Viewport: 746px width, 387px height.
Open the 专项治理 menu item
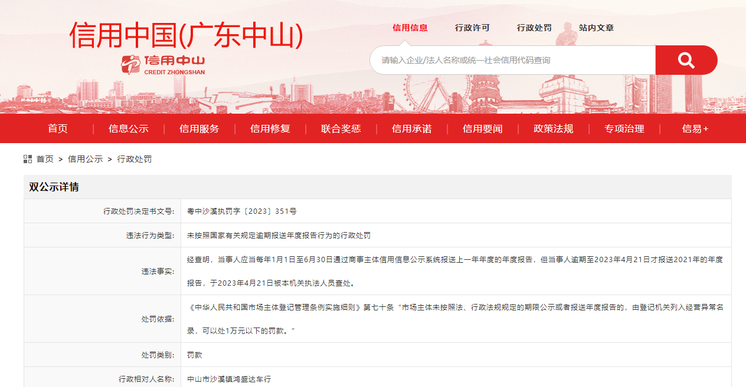coord(624,128)
